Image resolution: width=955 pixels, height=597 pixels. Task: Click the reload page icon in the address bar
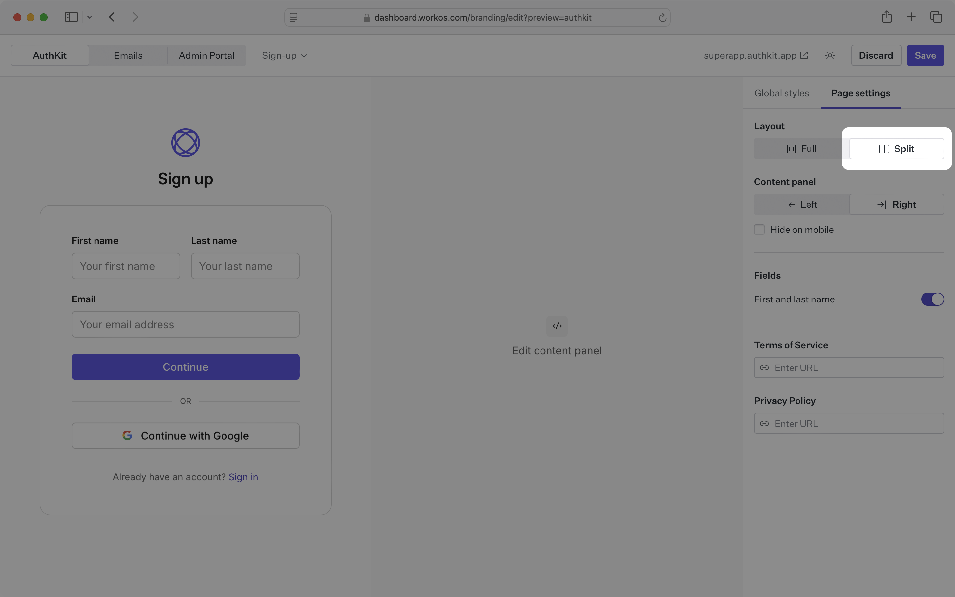pos(662,17)
